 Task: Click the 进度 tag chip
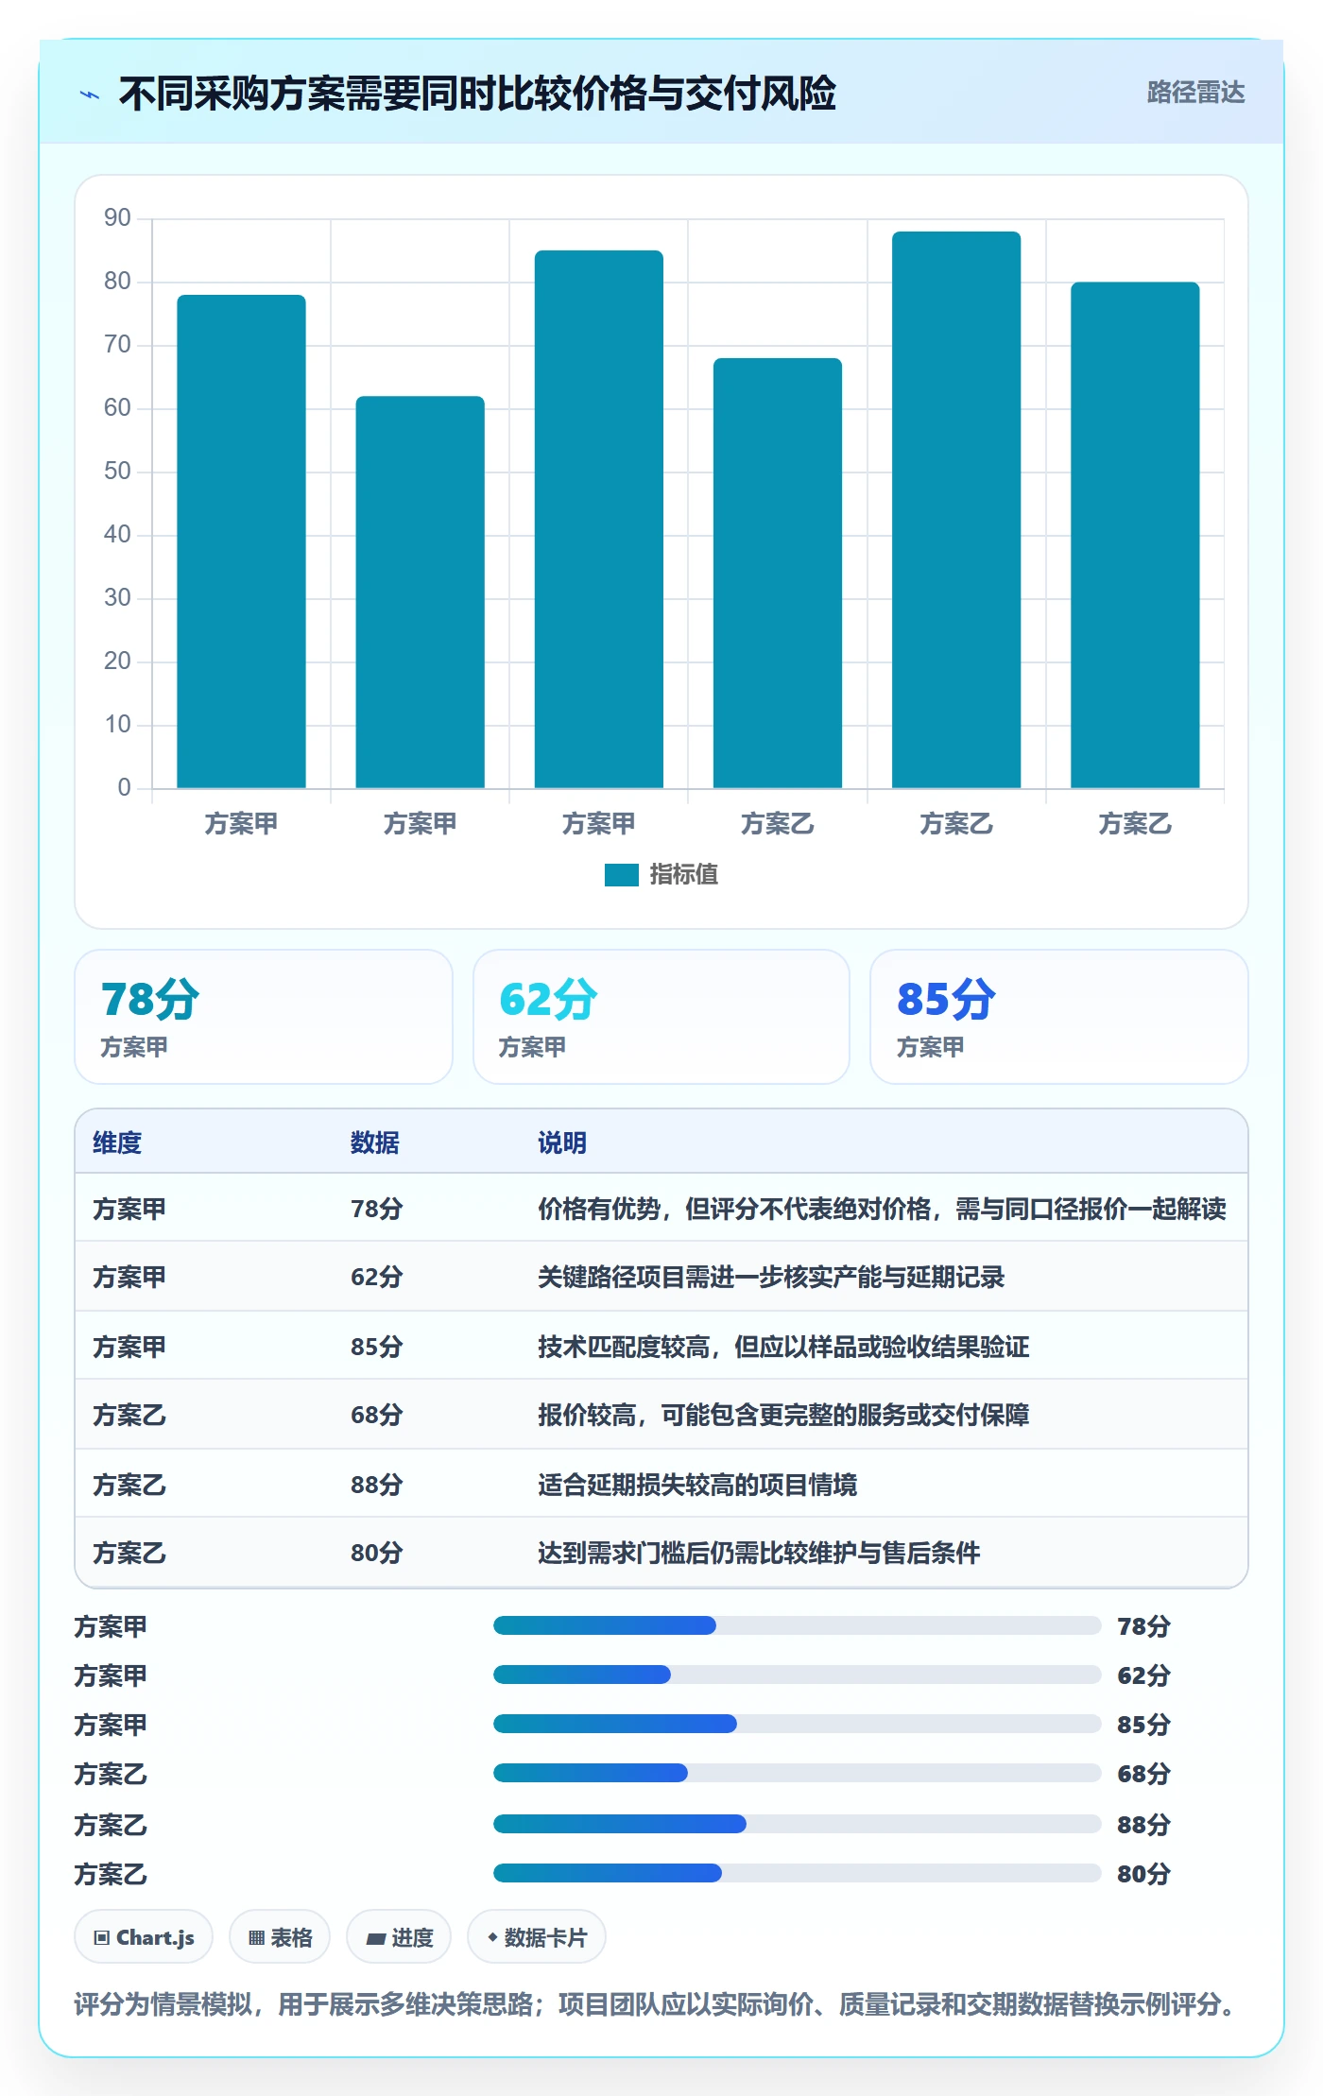point(399,1936)
